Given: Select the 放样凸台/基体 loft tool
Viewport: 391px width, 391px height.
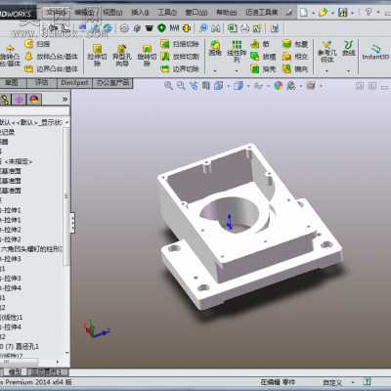Looking at the screenshot, I should click(x=51, y=57).
